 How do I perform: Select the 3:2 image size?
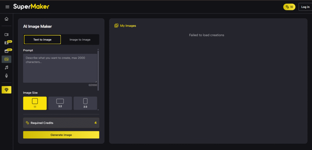60,103
